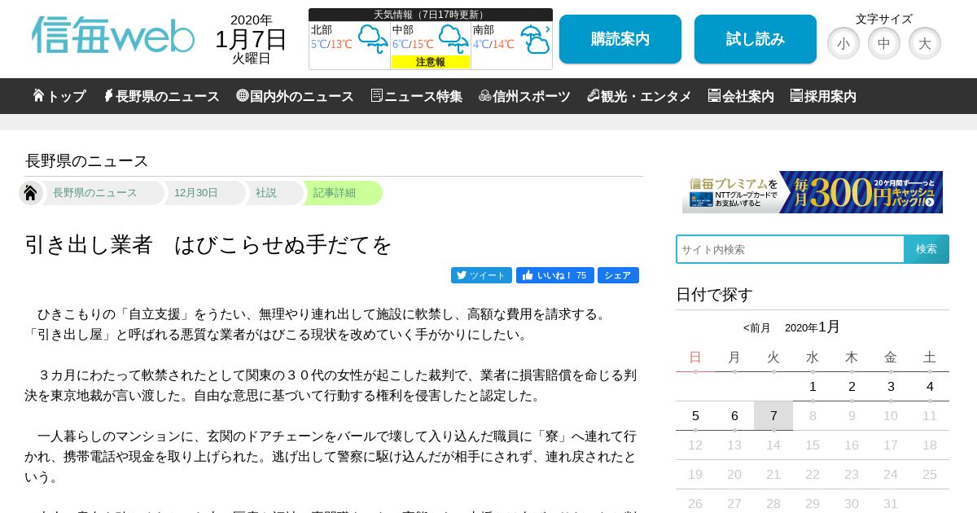Click the 長野県のニュース section heading

[x=87, y=161]
